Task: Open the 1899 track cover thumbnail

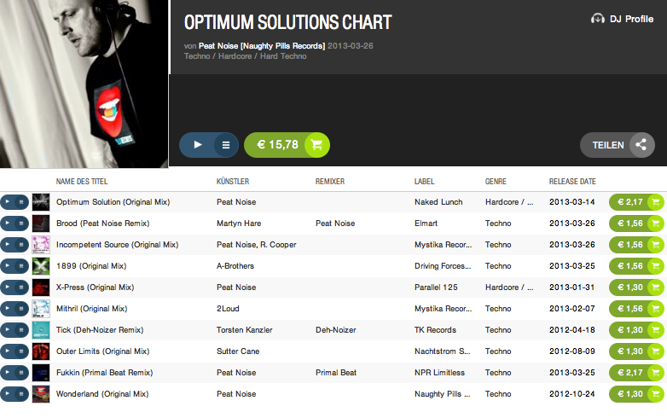Action: tap(41, 266)
